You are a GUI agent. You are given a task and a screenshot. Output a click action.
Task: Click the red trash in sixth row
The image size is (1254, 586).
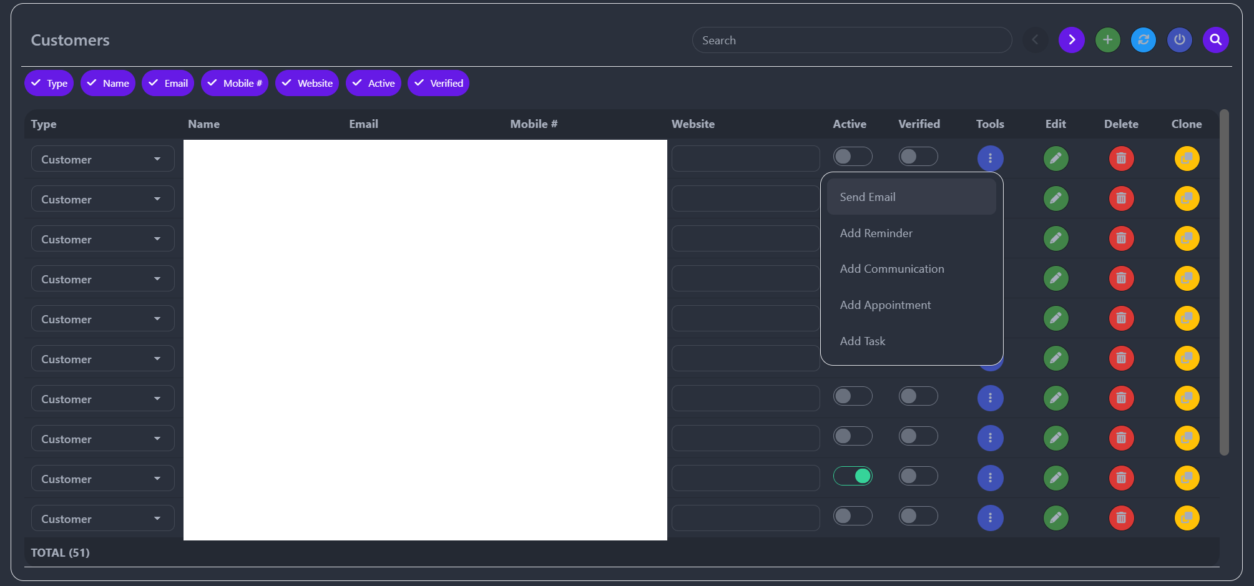[x=1121, y=358]
